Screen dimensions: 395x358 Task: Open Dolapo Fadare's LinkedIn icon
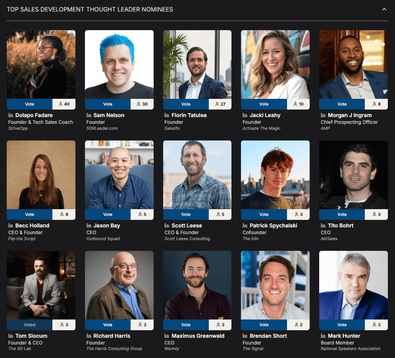pyautogui.click(x=11, y=115)
